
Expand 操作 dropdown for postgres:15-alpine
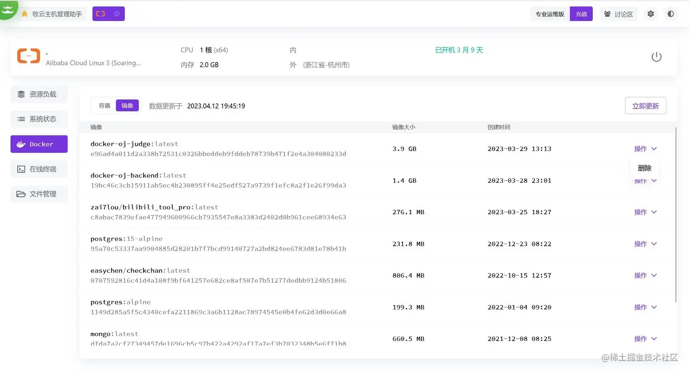(645, 244)
